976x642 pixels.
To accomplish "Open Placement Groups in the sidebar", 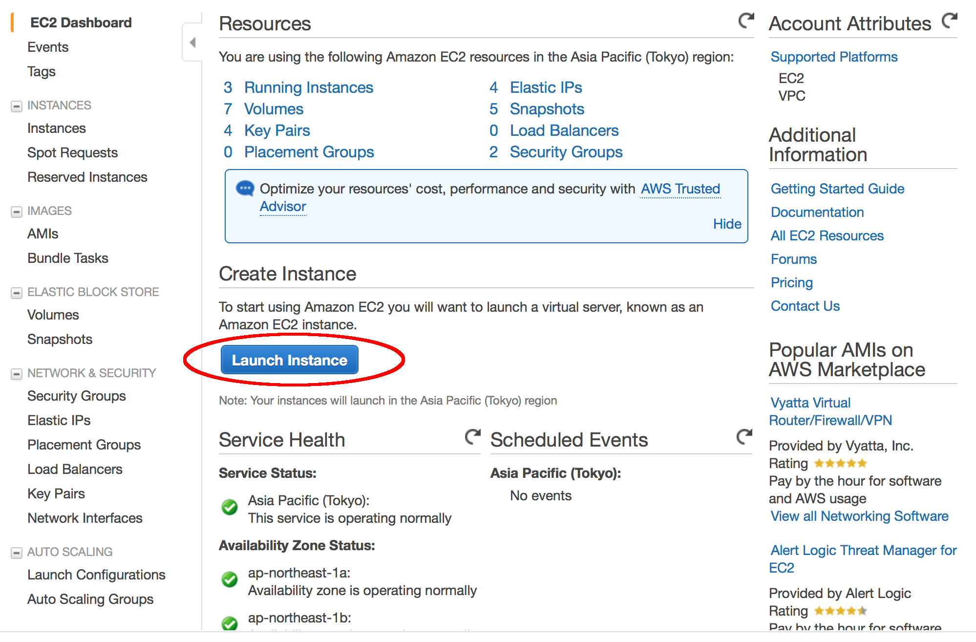I will pyautogui.click(x=84, y=445).
